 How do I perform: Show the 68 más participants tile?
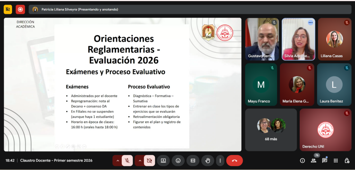(271, 130)
